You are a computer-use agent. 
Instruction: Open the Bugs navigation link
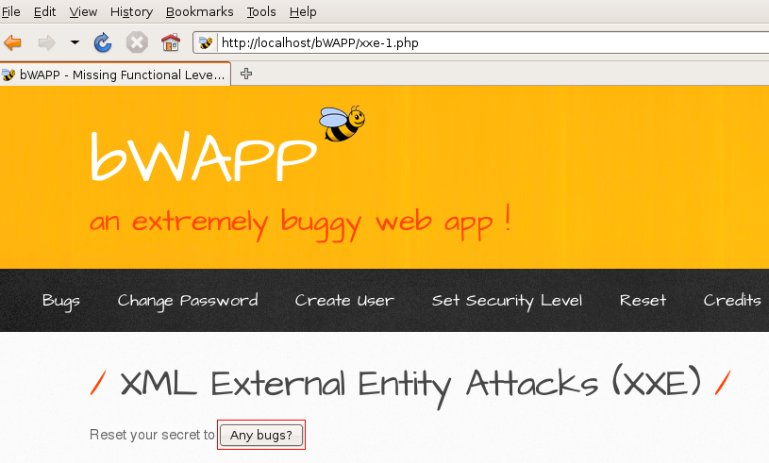pos(61,301)
